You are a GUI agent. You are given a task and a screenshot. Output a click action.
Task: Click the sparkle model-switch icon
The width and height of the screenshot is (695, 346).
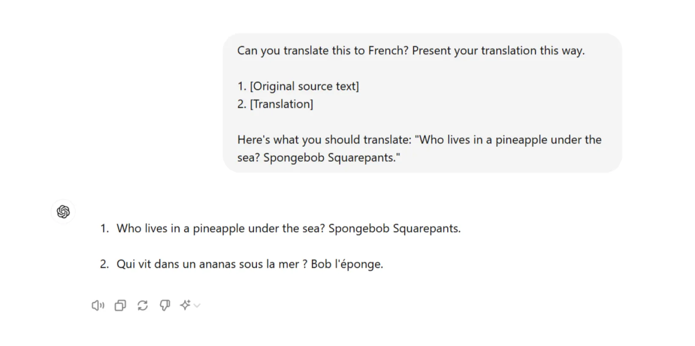click(x=186, y=304)
